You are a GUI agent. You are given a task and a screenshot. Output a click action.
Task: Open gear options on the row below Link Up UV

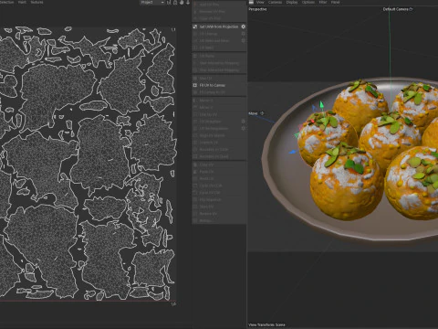pos(244,122)
